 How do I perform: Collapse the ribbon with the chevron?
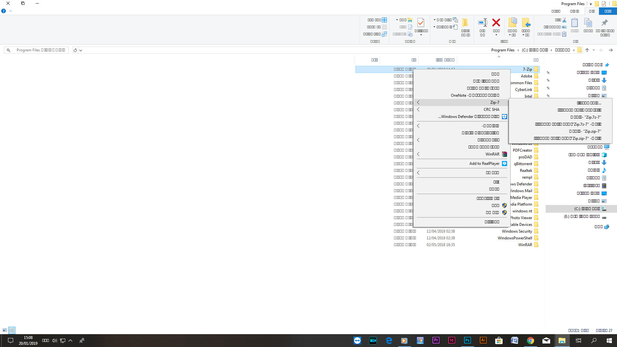(11, 11)
